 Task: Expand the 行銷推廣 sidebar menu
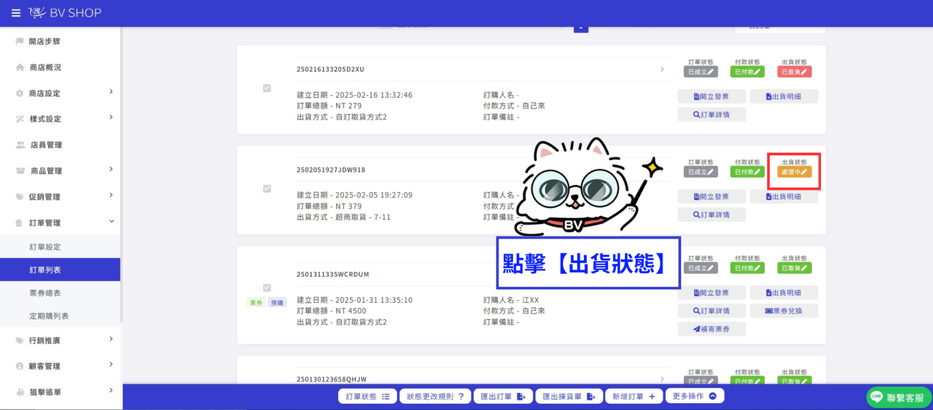[x=111, y=339]
